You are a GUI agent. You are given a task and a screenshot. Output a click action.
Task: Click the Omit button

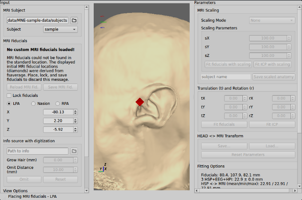(24, 180)
